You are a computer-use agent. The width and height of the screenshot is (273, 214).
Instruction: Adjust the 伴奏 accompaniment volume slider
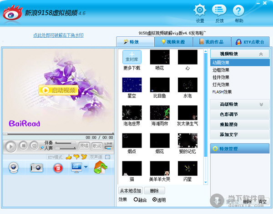click(65, 143)
